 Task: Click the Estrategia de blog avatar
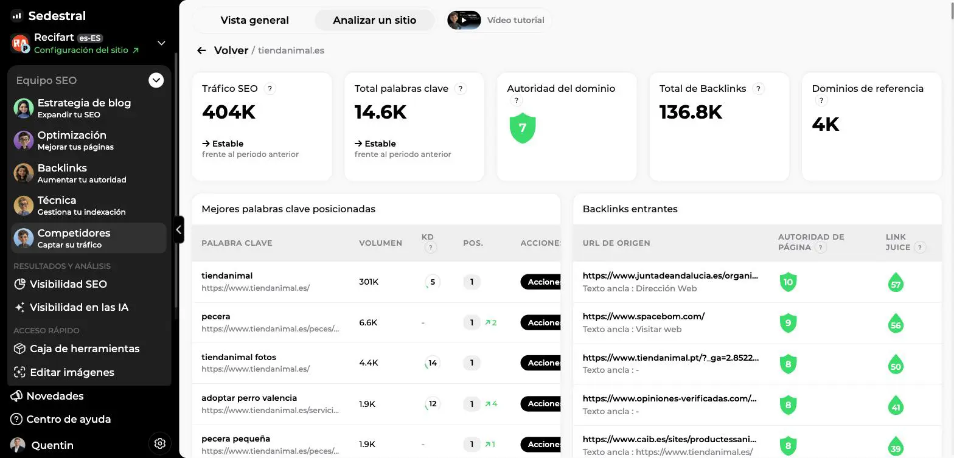pyautogui.click(x=24, y=108)
